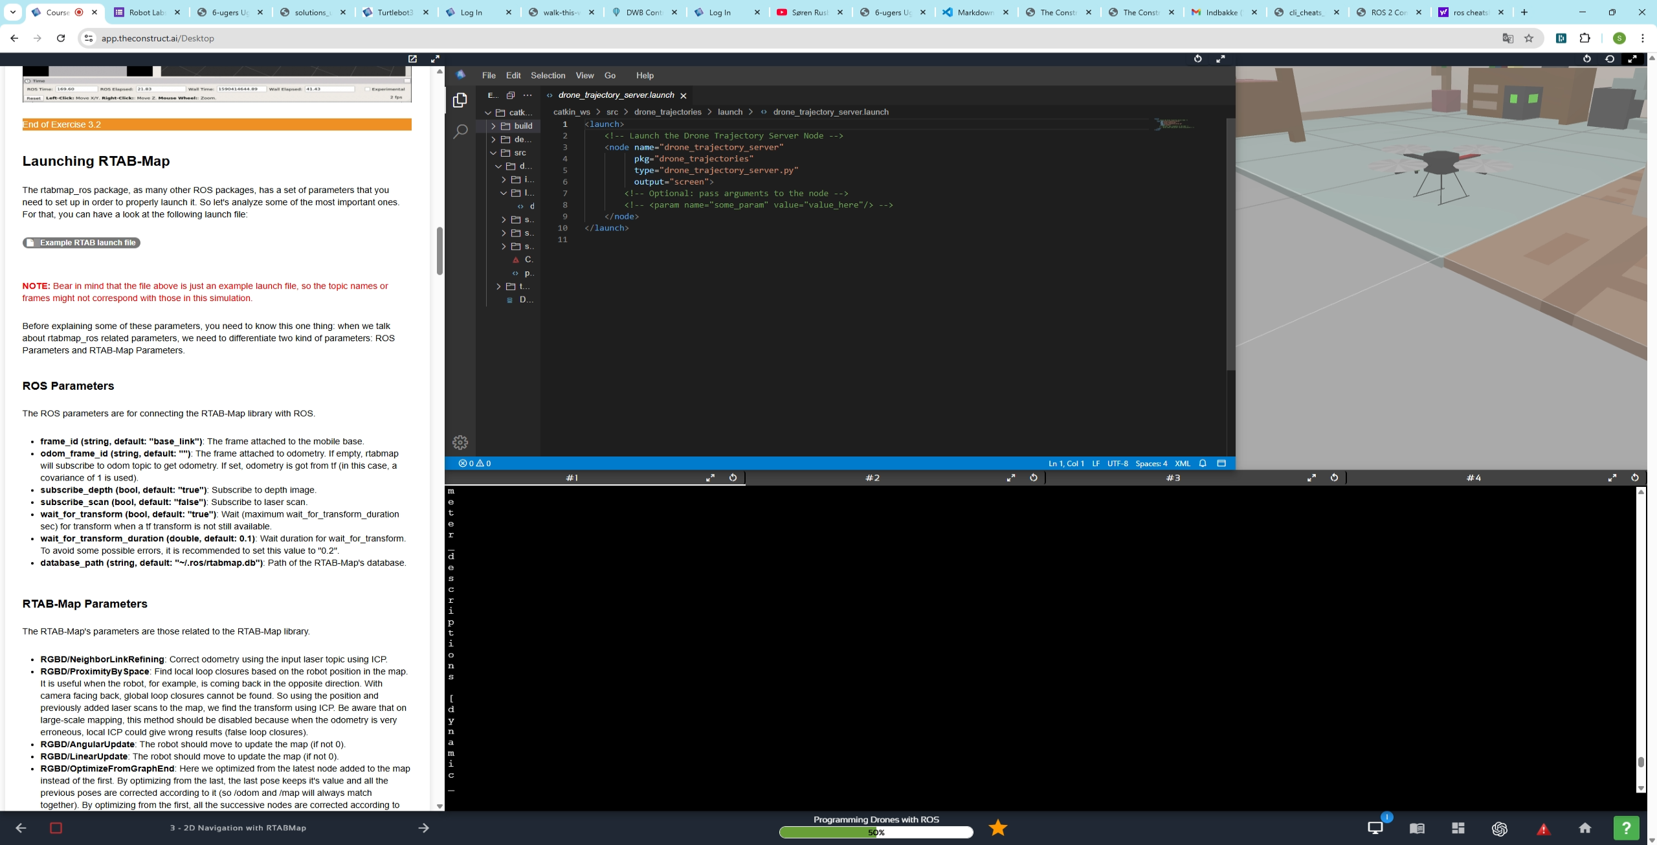
Task: Switch to the terminal tab #2
Action: tap(872, 478)
